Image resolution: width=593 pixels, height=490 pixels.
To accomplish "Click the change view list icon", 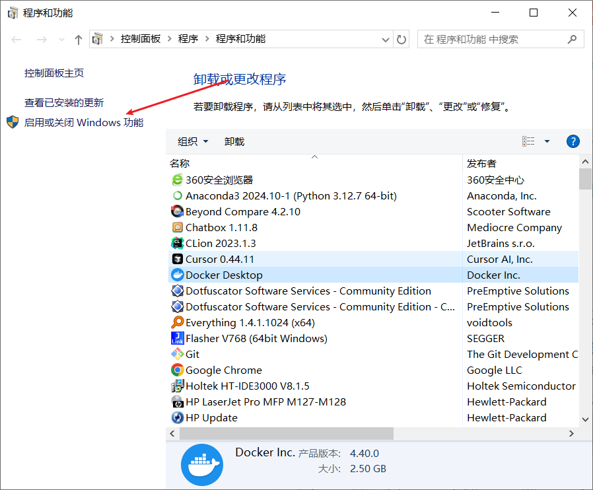I will pos(528,141).
